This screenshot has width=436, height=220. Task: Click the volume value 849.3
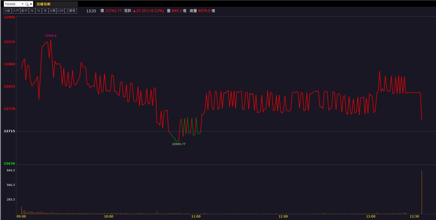coord(177,11)
